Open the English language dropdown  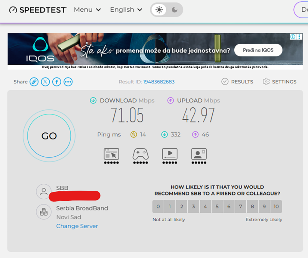(x=126, y=9)
